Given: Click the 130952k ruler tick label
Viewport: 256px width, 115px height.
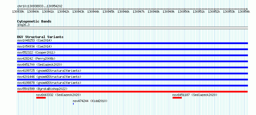Looking at the screenshot, I should 214,12.
